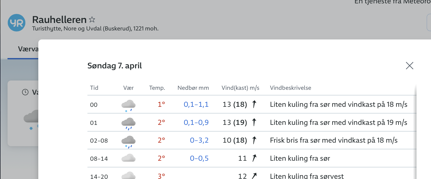
Task: Click the wind arrow in the 08-14 row
Action: (254, 158)
